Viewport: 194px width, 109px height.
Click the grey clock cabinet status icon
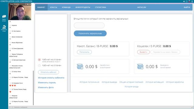point(39,65)
